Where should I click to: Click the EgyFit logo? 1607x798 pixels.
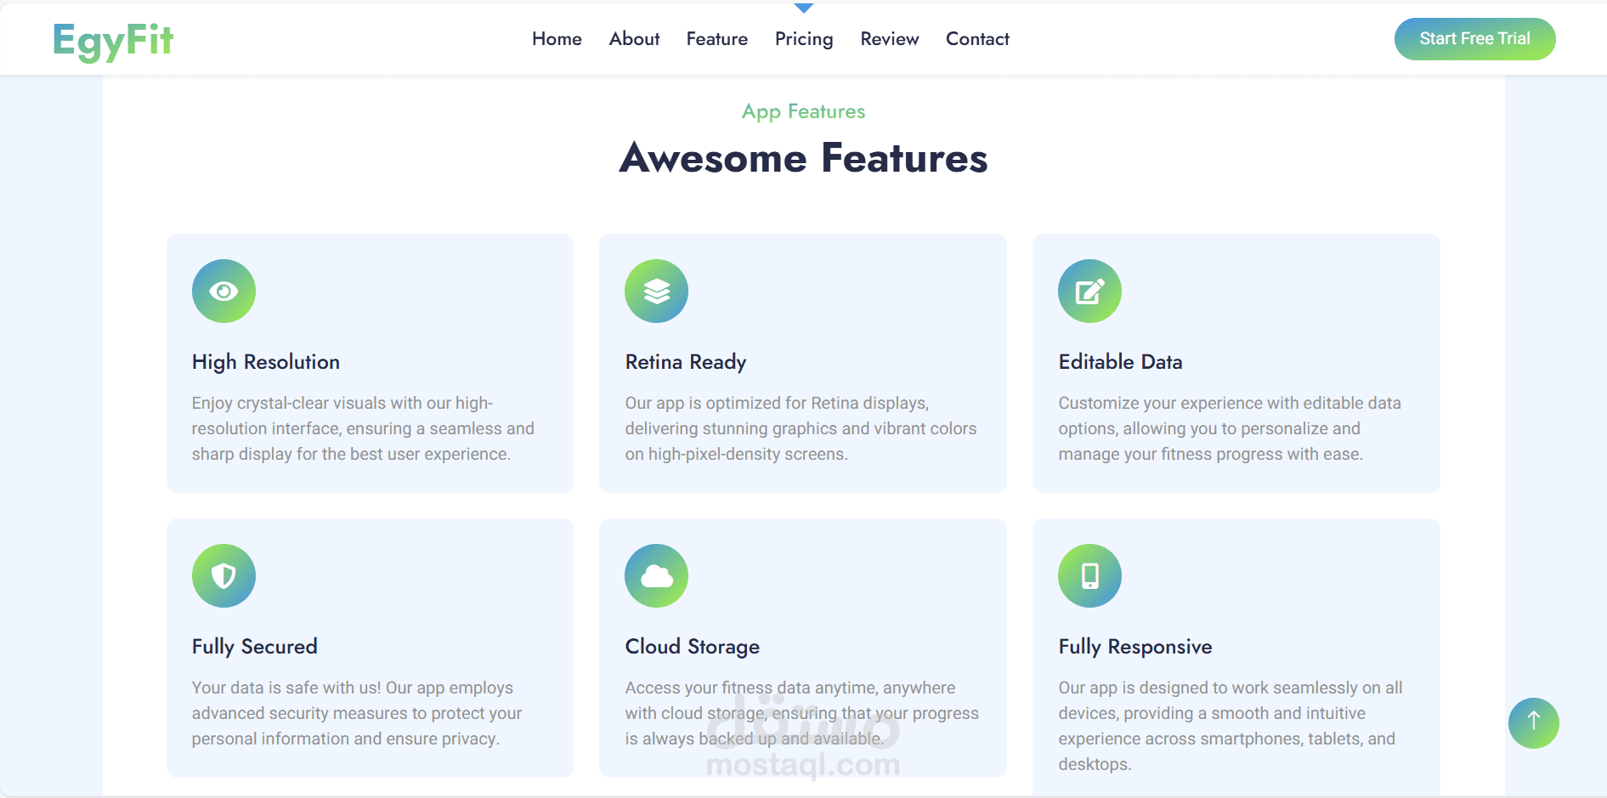(113, 40)
